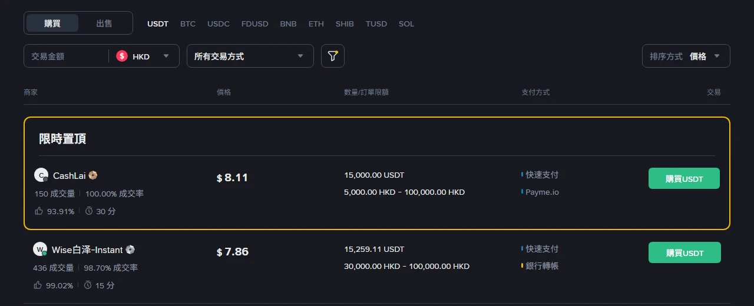Viewport: 754px width, 306px height.
Task: Click 購買USDT for Wise白泽-Instant
Action: pyautogui.click(x=684, y=252)
